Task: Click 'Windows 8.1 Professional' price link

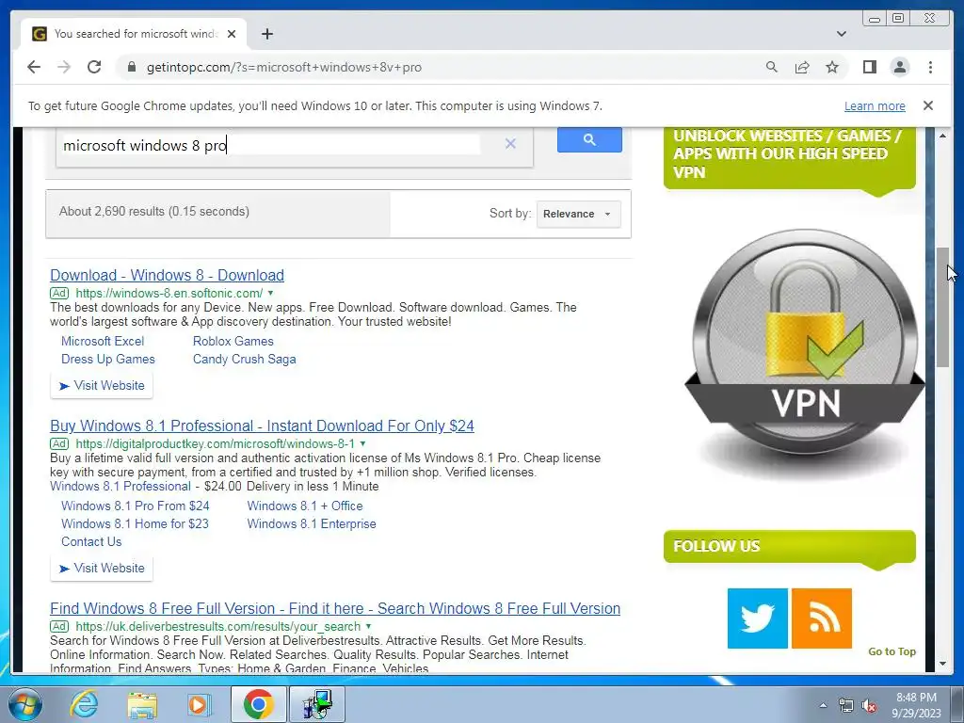Action: (x=120, y=487)
